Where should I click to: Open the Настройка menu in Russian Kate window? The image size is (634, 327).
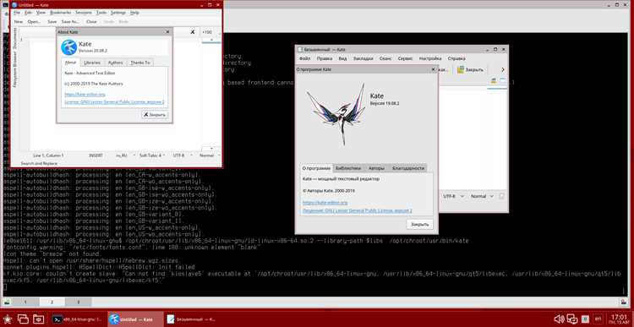pyautogui.click(x=430, y=58)
